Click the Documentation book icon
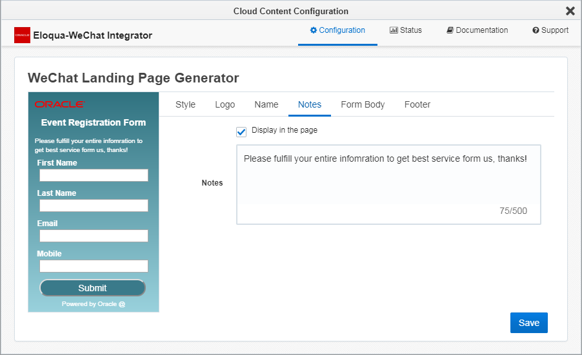Screen dimensions: 582x355 click(x=450, y=30)
